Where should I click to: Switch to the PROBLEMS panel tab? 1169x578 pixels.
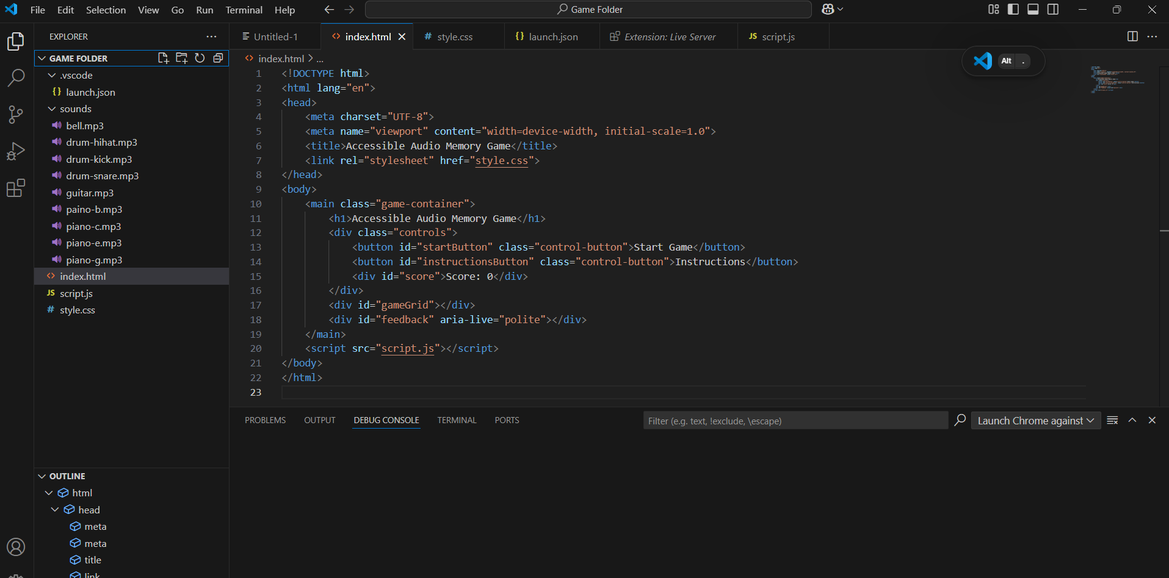[265, 420]
